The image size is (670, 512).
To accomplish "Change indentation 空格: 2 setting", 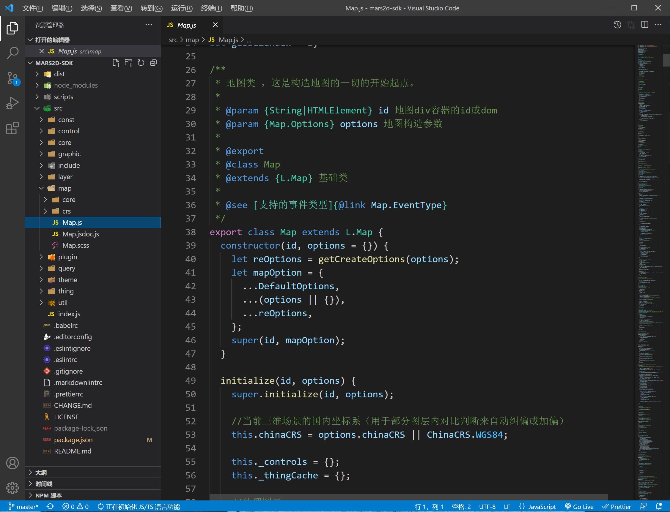I will [x=461, y=507].
